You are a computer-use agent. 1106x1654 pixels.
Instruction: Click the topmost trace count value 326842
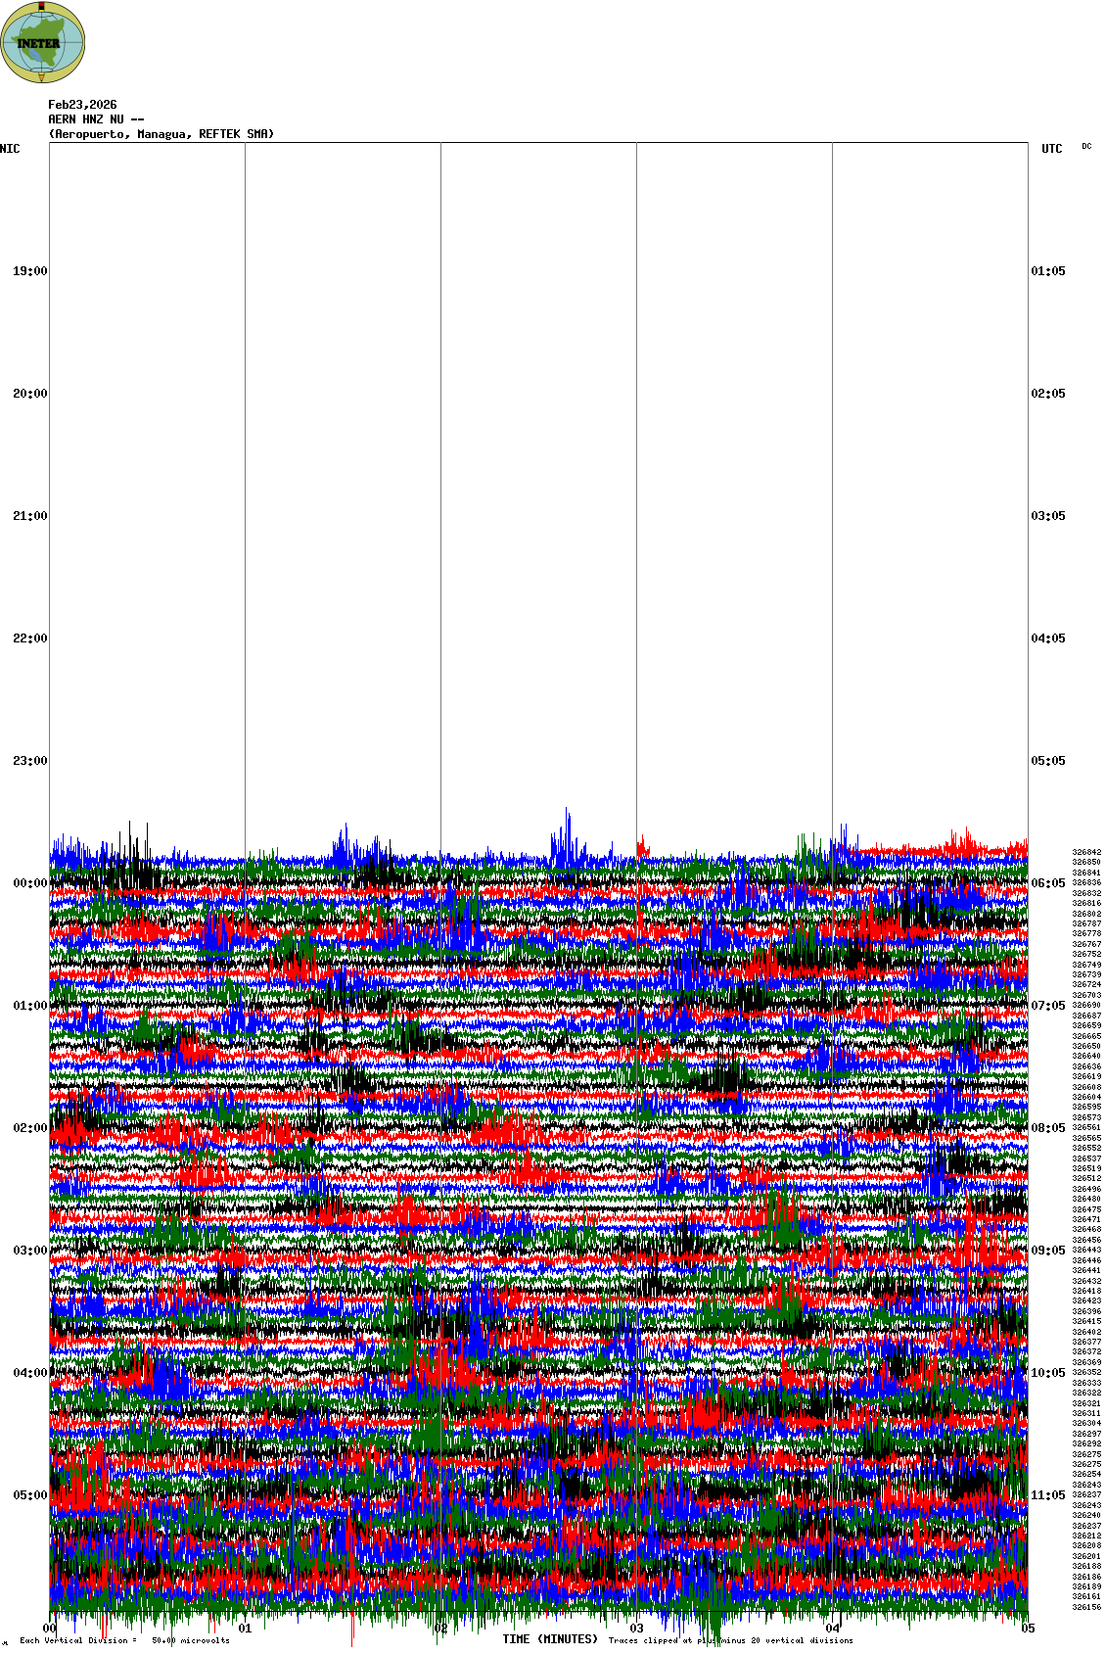pos(1086,852)
